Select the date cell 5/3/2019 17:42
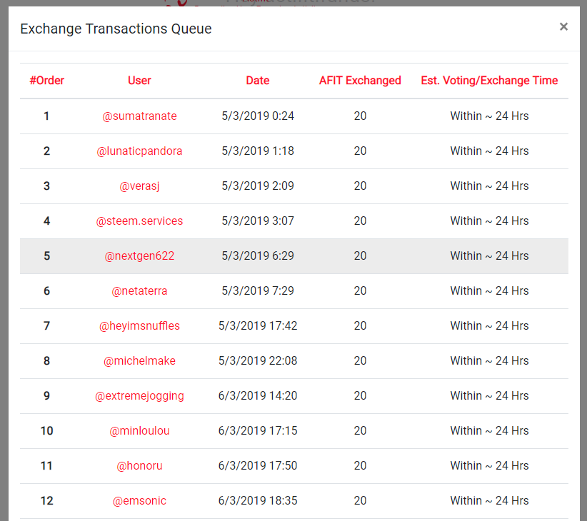The image size is (587, 521). (258, 325)
